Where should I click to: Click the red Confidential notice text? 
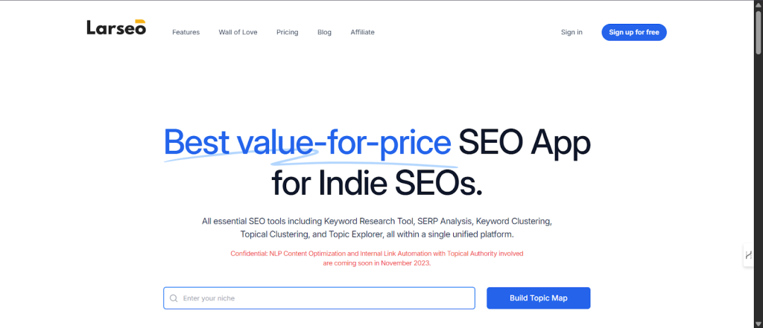pyautogui.click(x=377, y=257)
